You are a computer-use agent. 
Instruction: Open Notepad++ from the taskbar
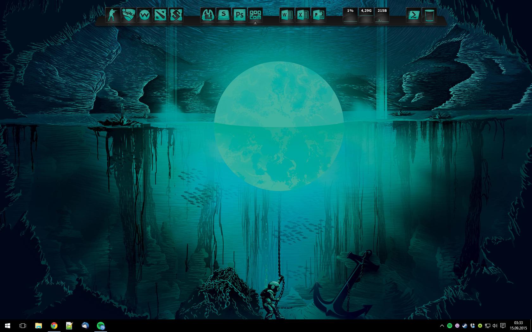pyautogui.click(x=69, y=326)
